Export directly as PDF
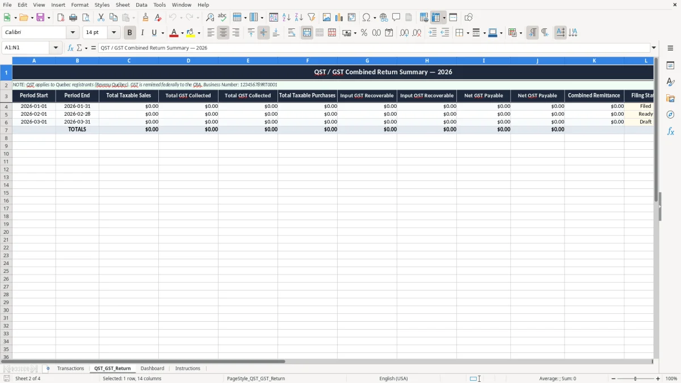681x383 pixels. [61, 18]
